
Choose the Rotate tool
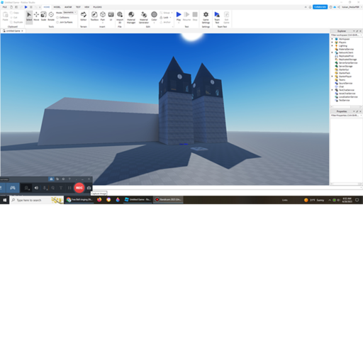tap(51, 16)
